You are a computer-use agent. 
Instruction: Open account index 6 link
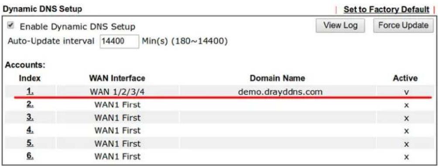pyautogui.click(x=30, y=156)
